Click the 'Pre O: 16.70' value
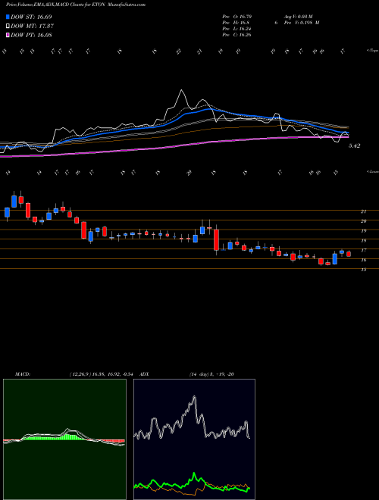 pyautogui.click(x=237, y=17)
